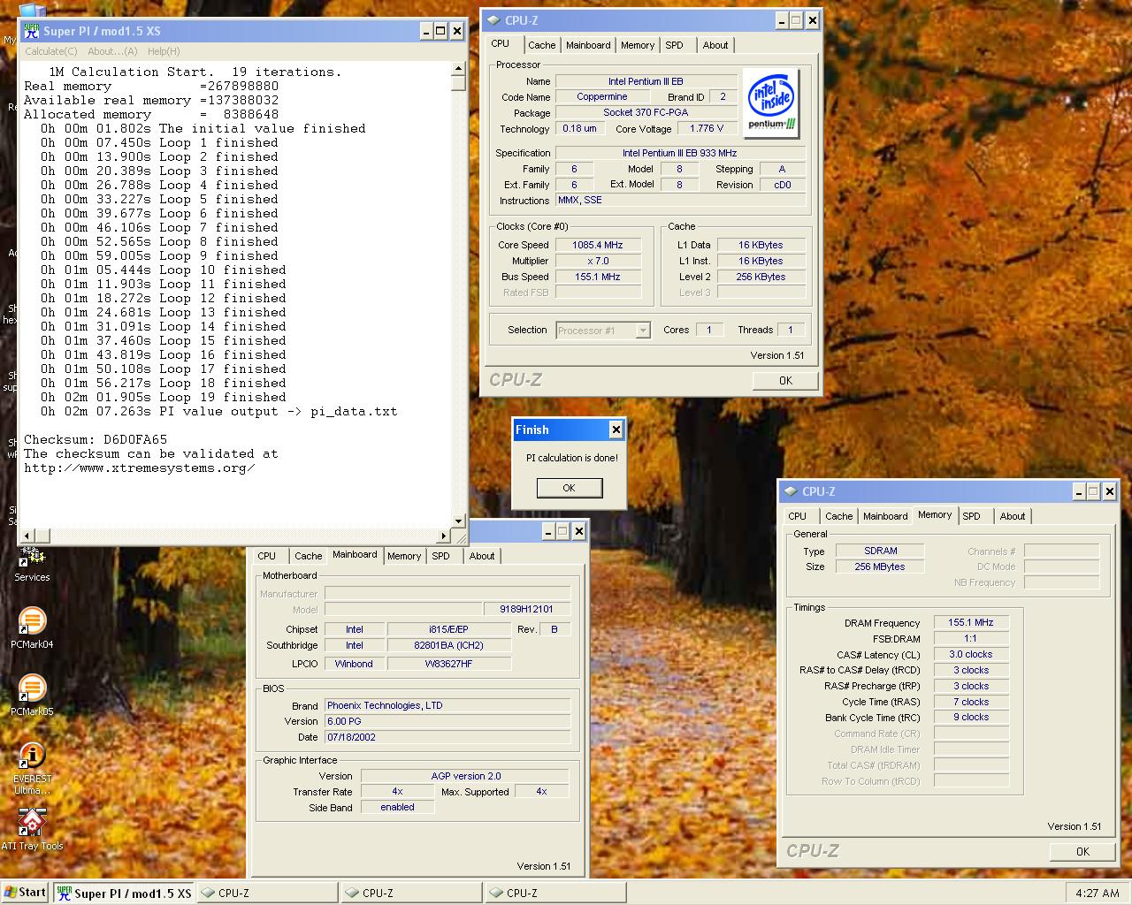Select the second CPU-Z taskbar button
1132x905 pixels.
tap(411, 893)
